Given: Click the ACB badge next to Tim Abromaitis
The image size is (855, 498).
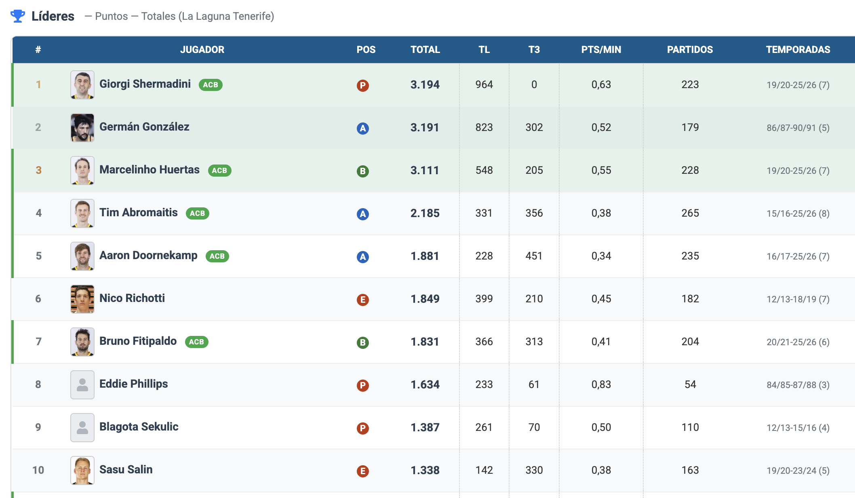Looking at the screenshot, I should [197, 213].
